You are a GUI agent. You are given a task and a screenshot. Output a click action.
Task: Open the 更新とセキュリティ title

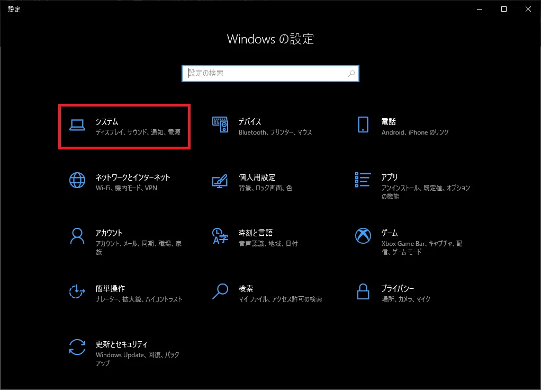pyautogui.click(x=121, y=344)
